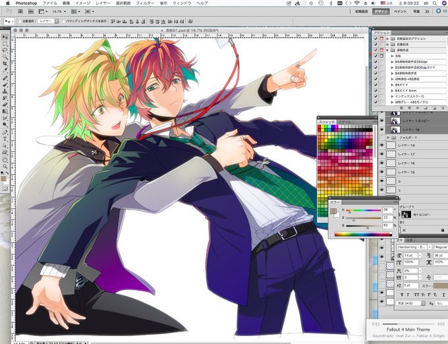Select the Rectangular Marquee tool
Screen dimensions: 448x344
5,43
